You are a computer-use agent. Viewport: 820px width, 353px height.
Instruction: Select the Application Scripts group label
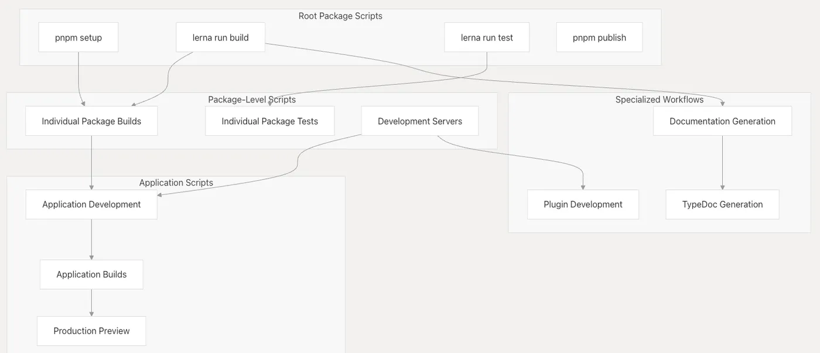176,183
